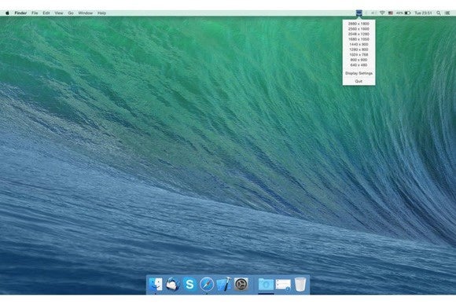
Task: Open Display Settings from the popup menu
Action: pyautogui.click(x=359, y=73)
